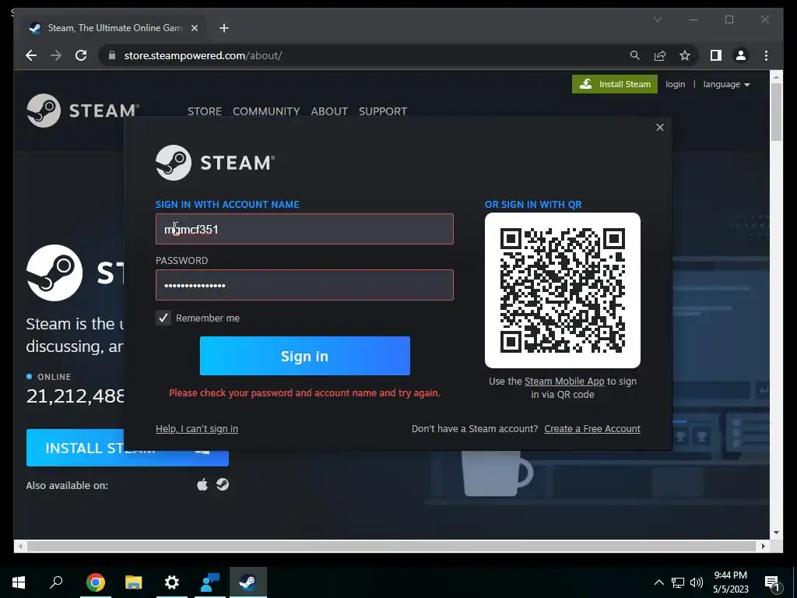
Task: Open Steam from the taskbar
Action: click(248, 582)
